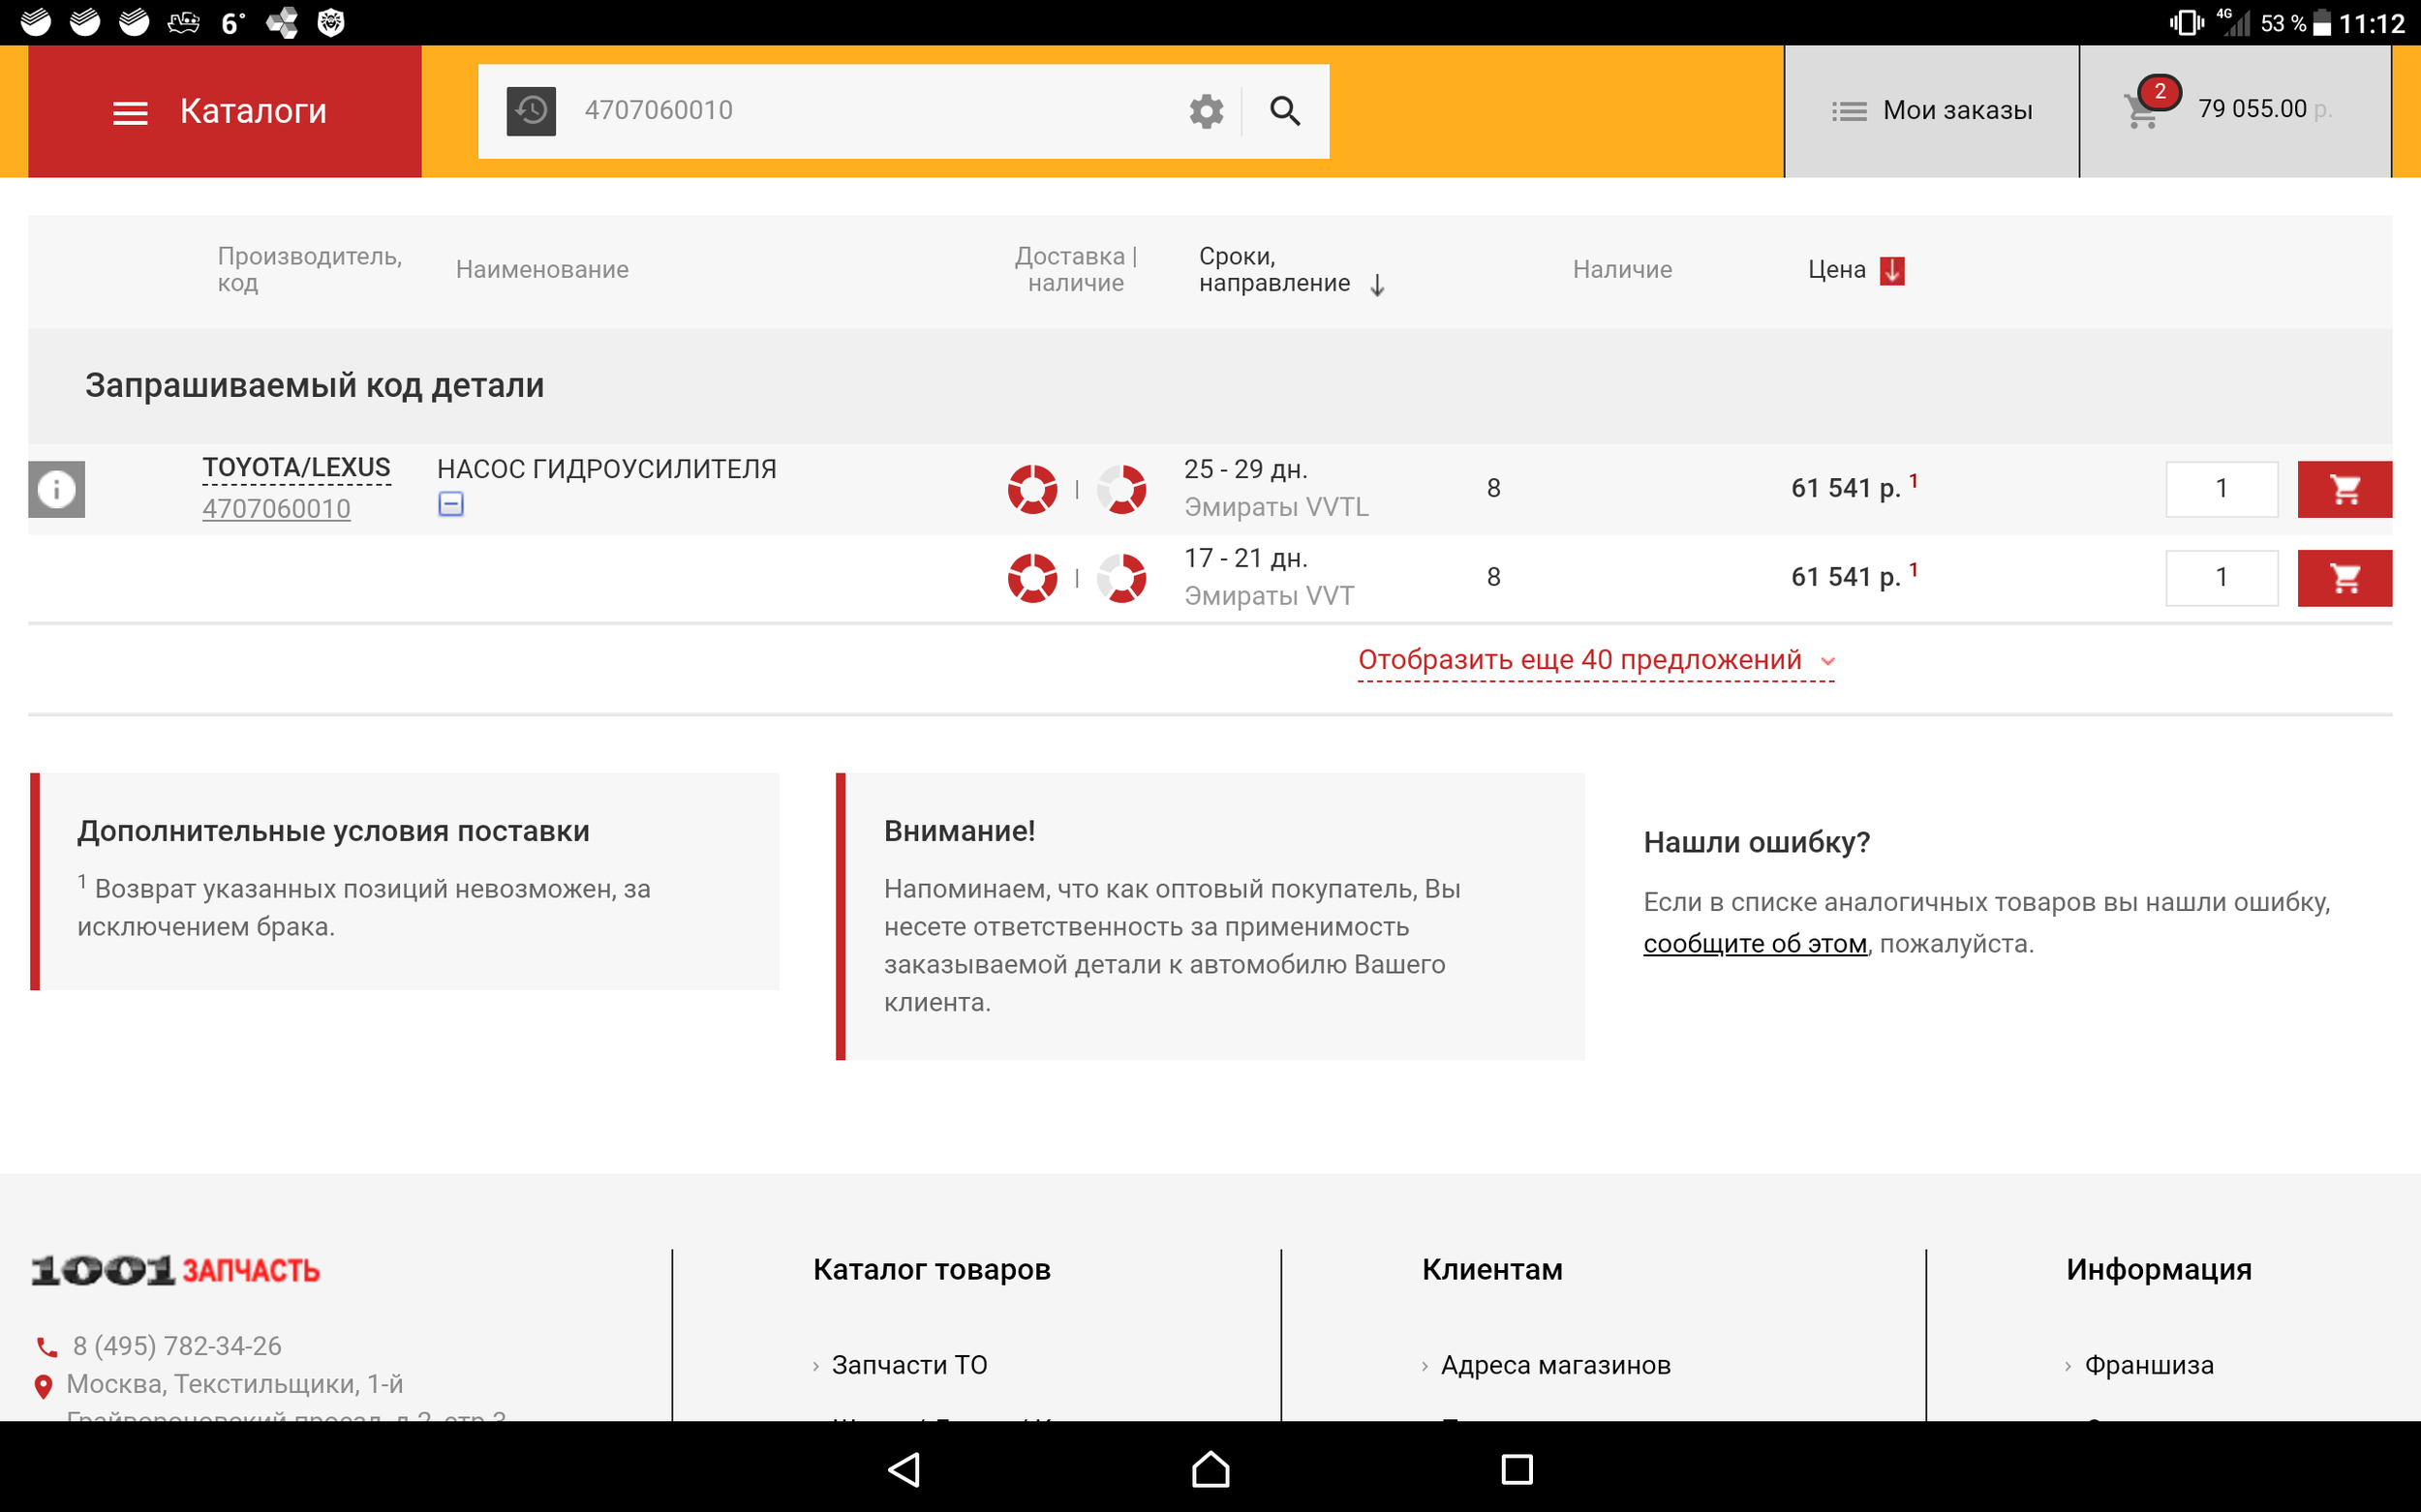Click Доставка | наличие column header

(x=1076, y=270)
